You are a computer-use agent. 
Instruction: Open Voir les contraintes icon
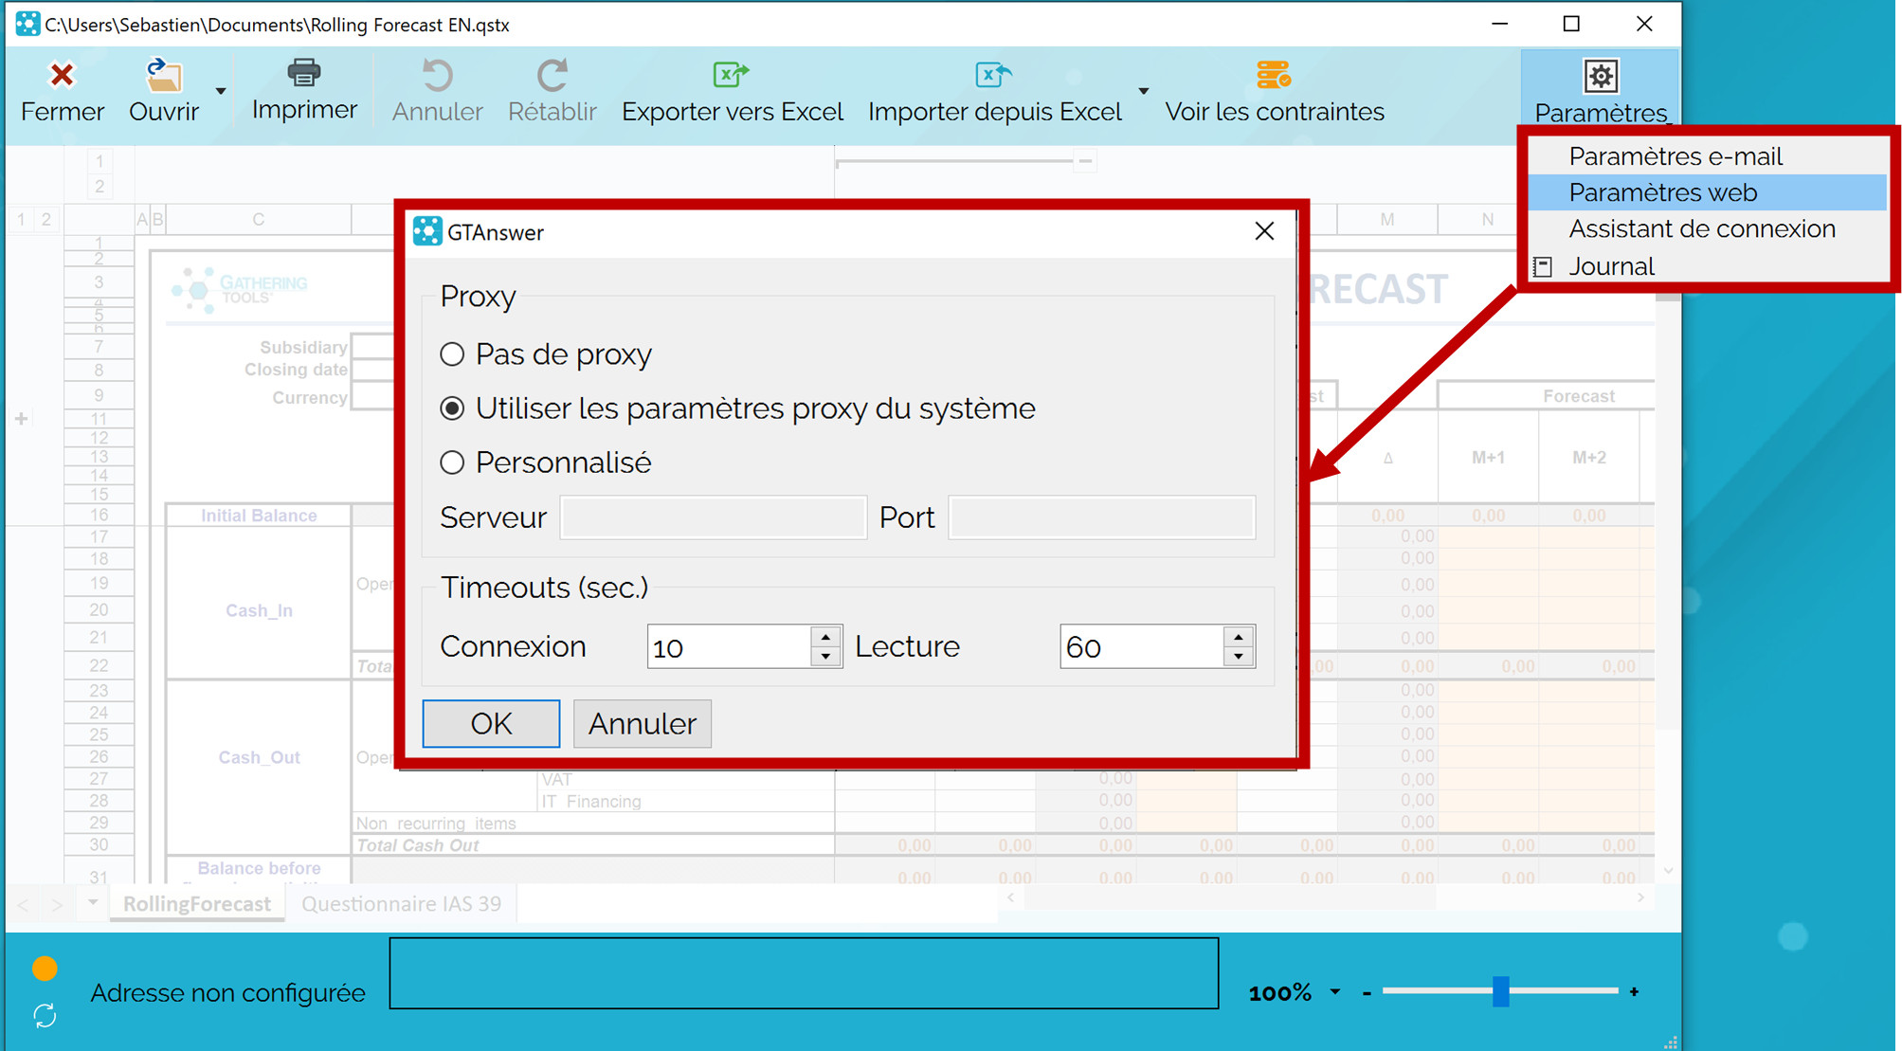(1274, 74)
